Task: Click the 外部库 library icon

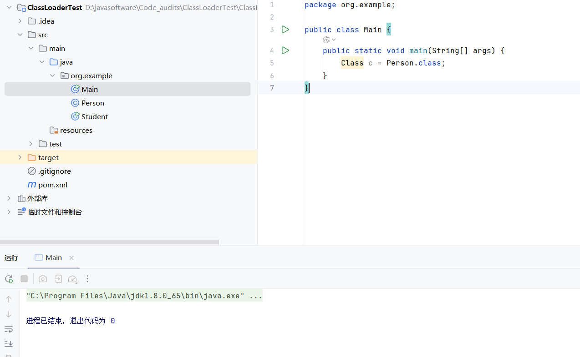Action: (21, 198)
